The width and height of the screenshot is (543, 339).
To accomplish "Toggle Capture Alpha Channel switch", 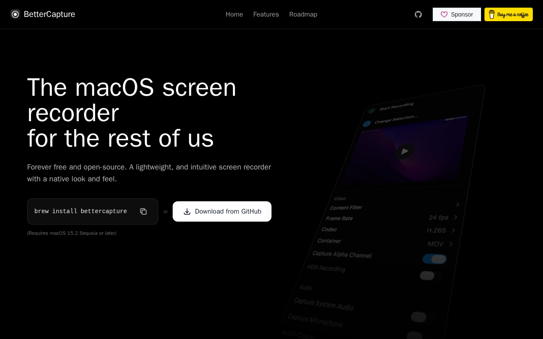I will pos(434,259).
